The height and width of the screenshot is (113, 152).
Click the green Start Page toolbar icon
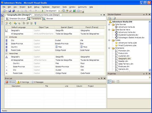point(74,11)
